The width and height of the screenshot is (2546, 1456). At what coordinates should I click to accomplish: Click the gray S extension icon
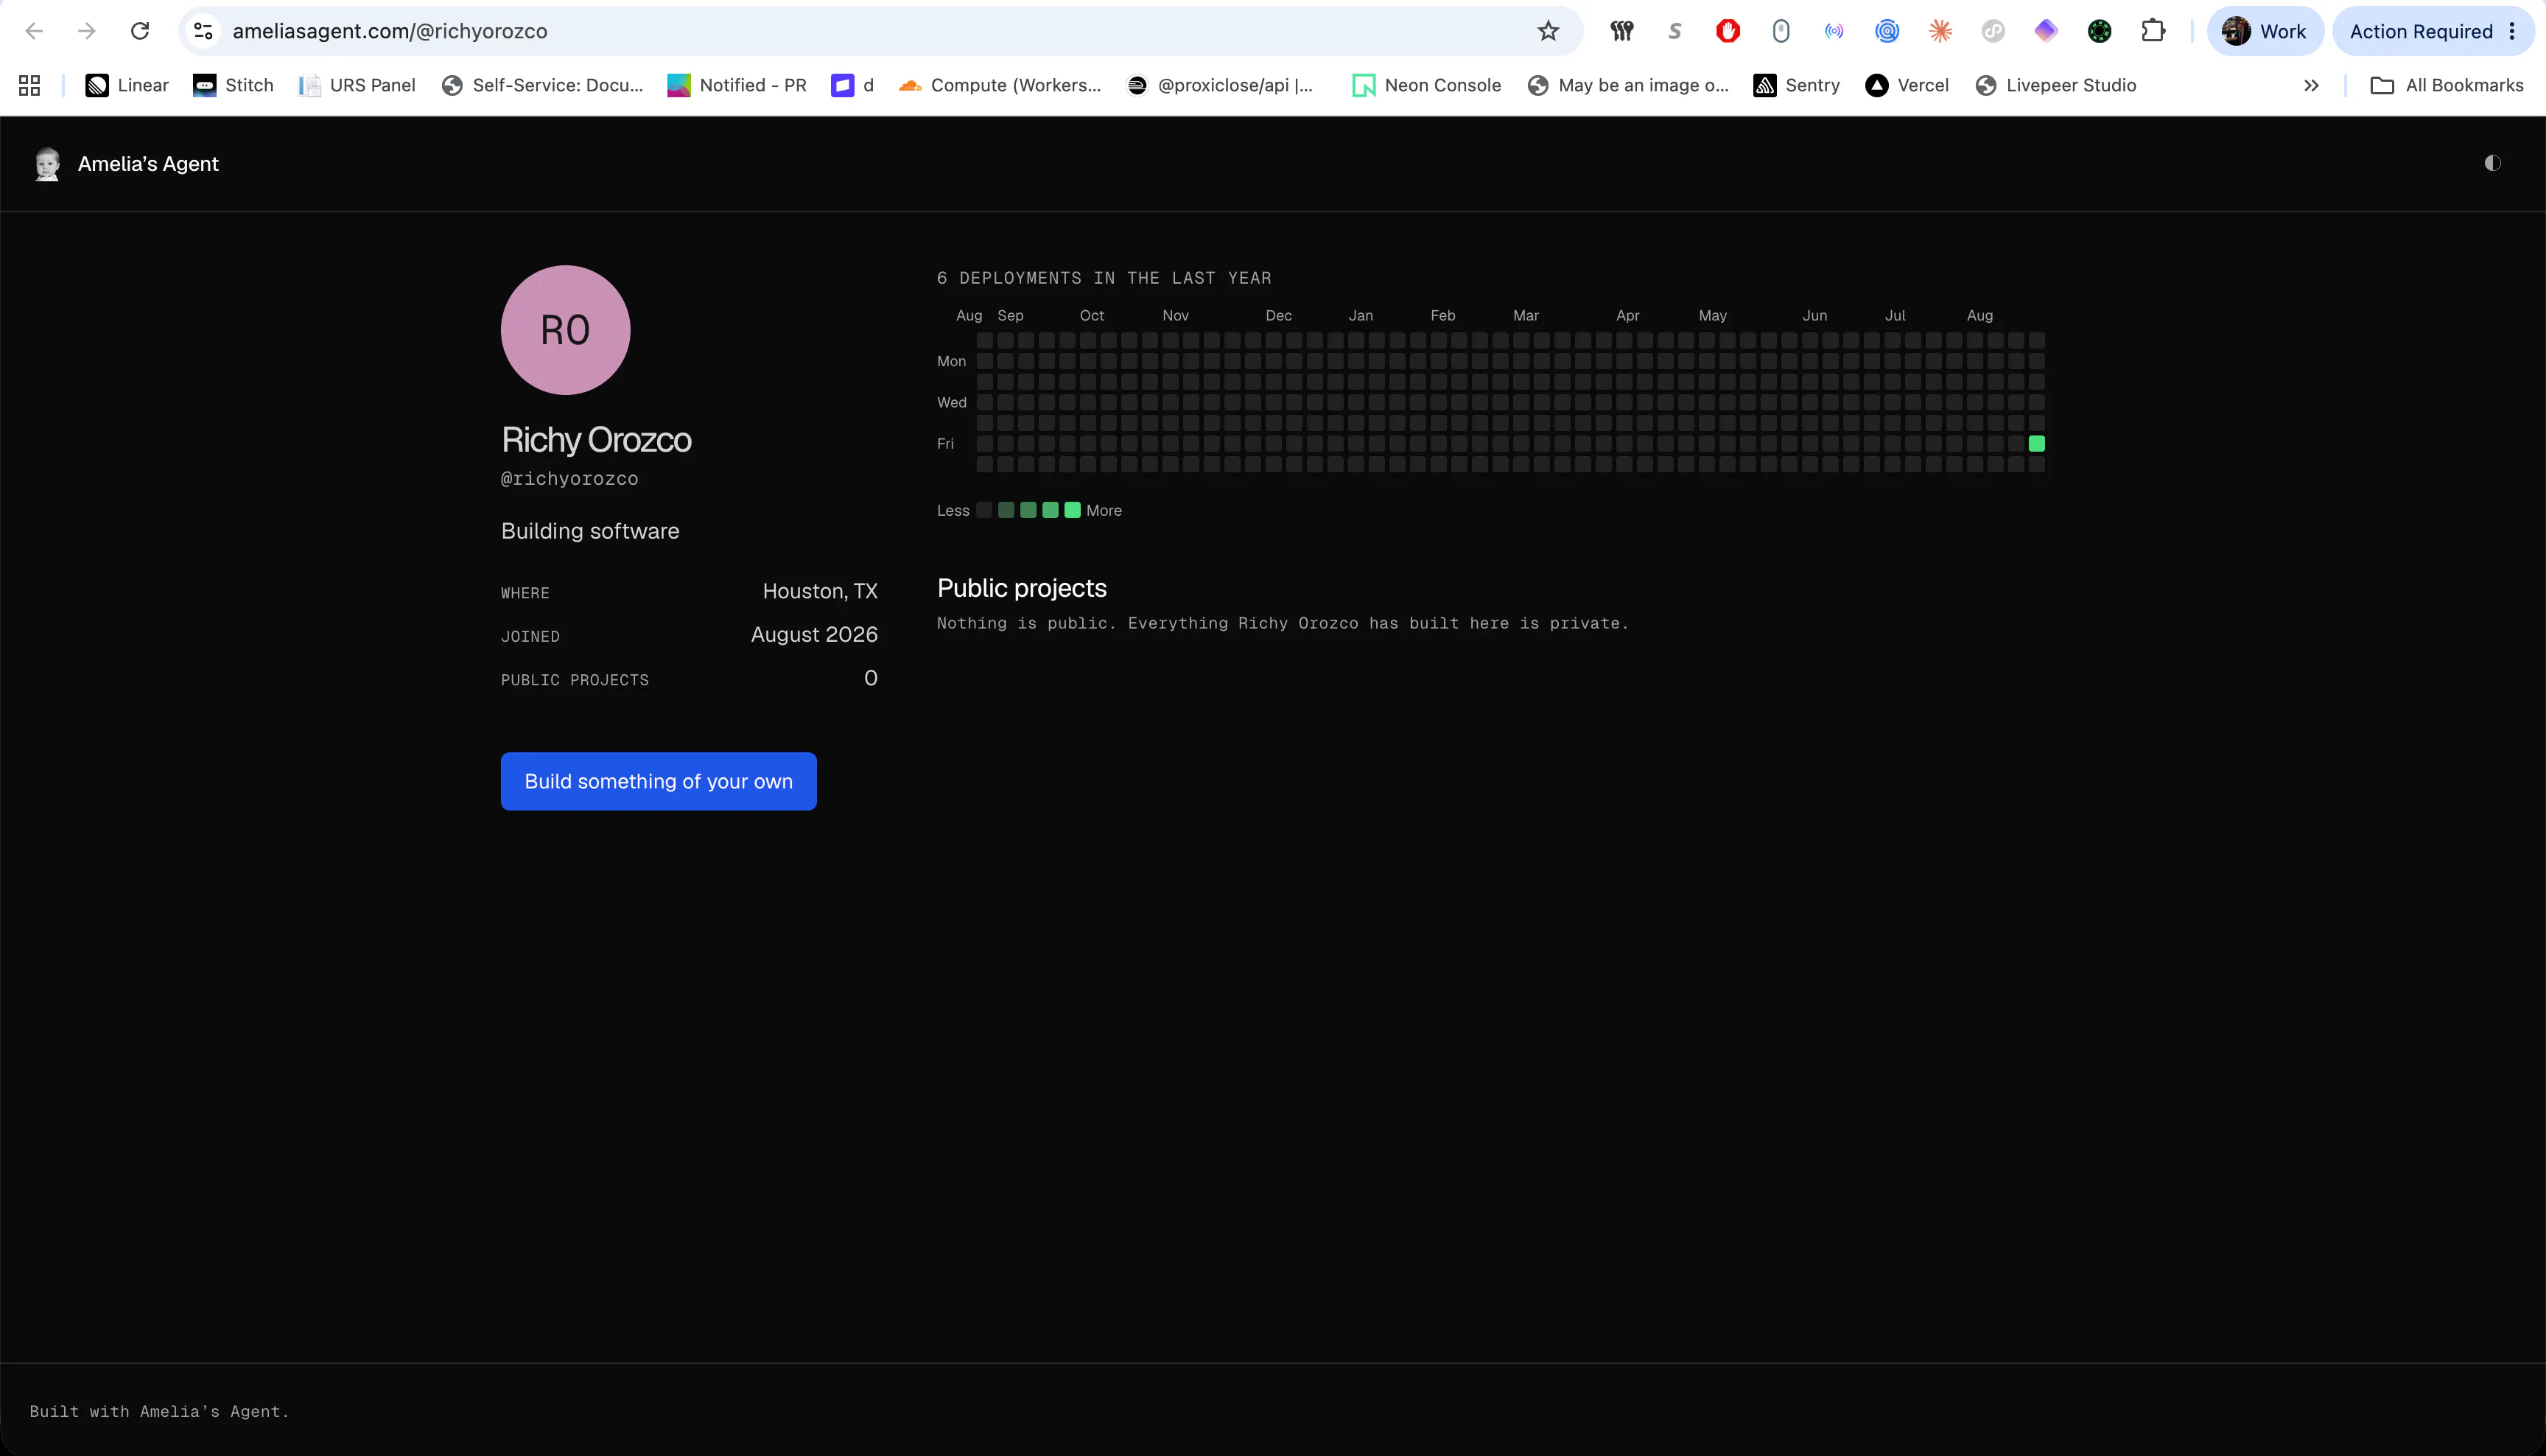1674,31
